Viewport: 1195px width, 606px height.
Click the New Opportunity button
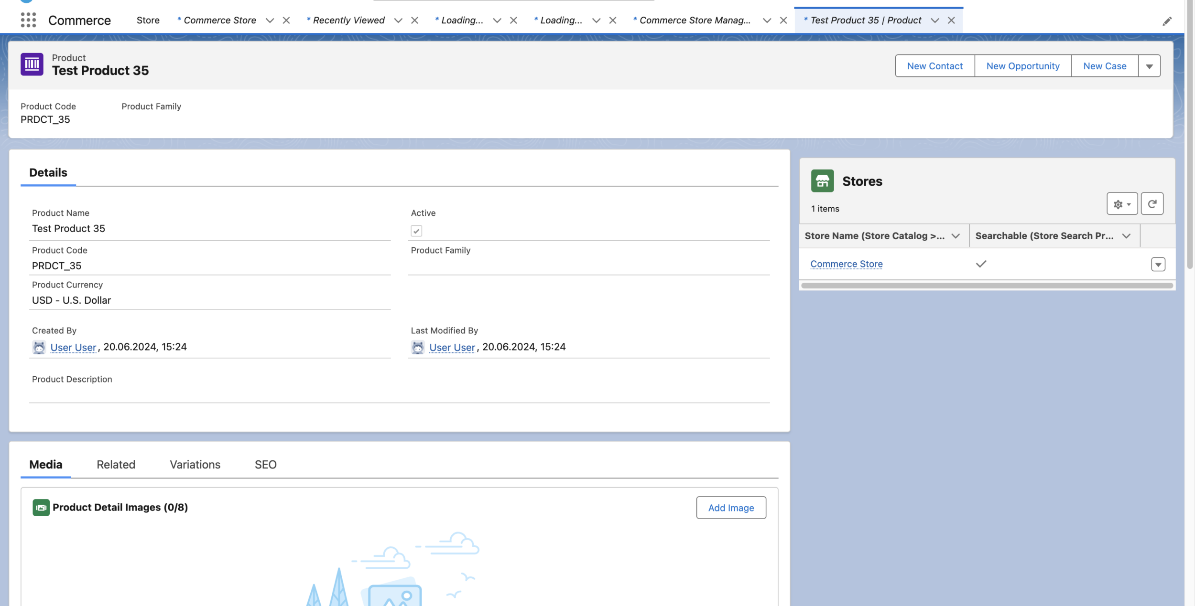point(1022,66)
